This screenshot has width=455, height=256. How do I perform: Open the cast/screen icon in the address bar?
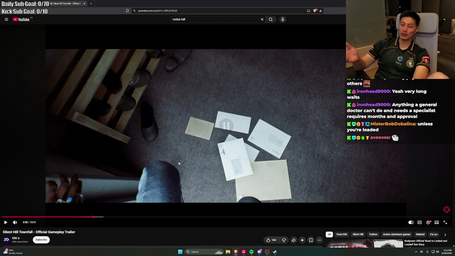(309, 11)
